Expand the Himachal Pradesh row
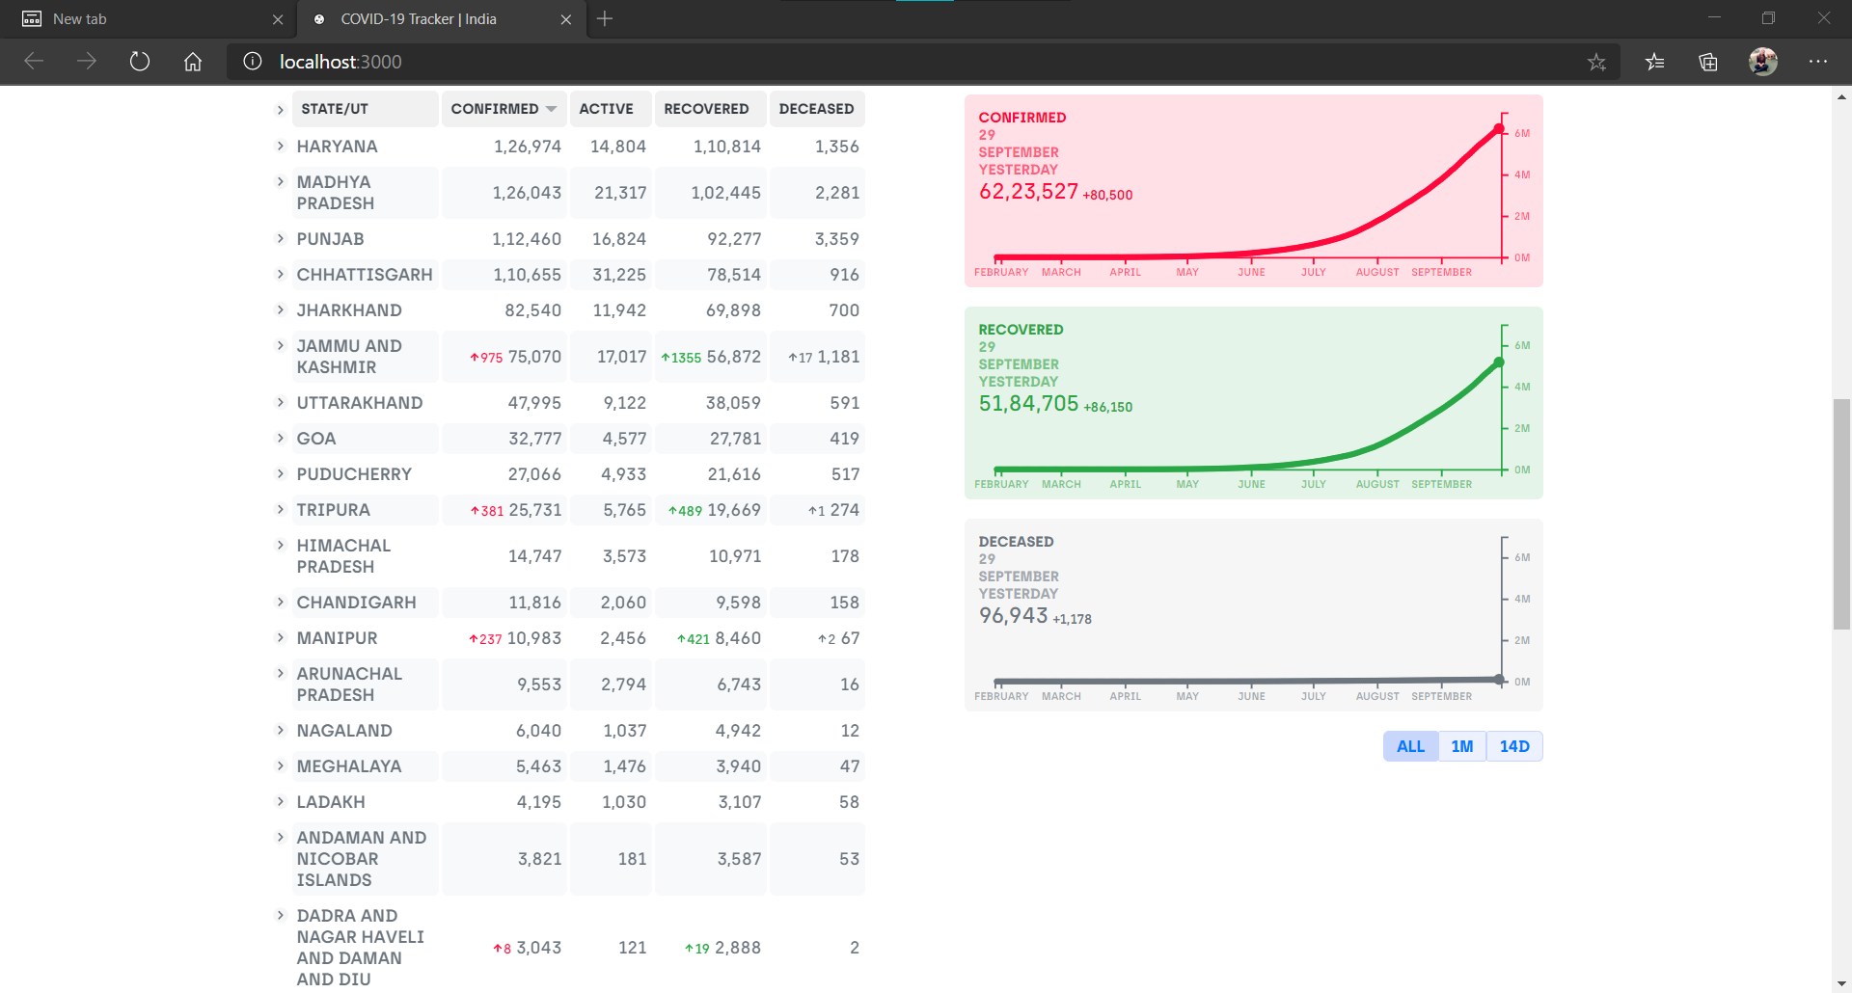Viewport: 1852px width, 993px height. coord(281,546)
